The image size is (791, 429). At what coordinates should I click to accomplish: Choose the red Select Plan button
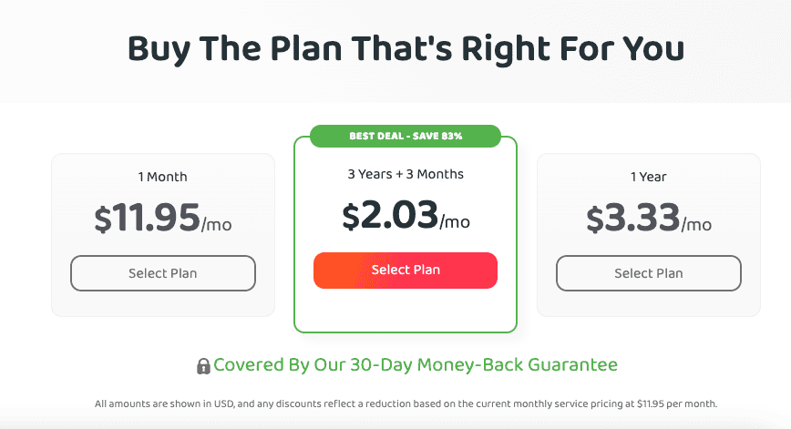406,271
